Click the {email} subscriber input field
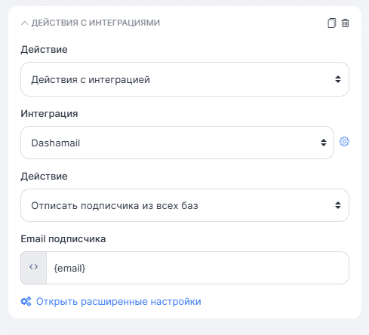The image size is (369, 335). pos(198,268)
